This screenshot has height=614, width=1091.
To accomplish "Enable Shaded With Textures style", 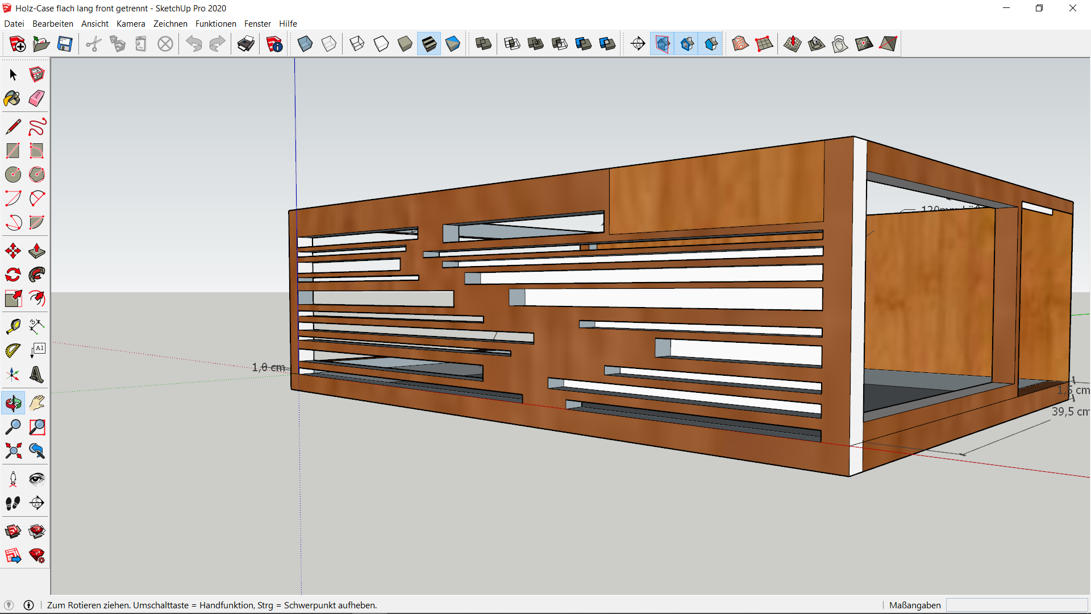I will pos(429,44).
